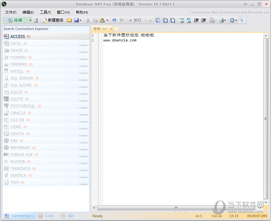Select the EXCEL connection entry
Screen dimensions: 271x221
click(46, 43)
